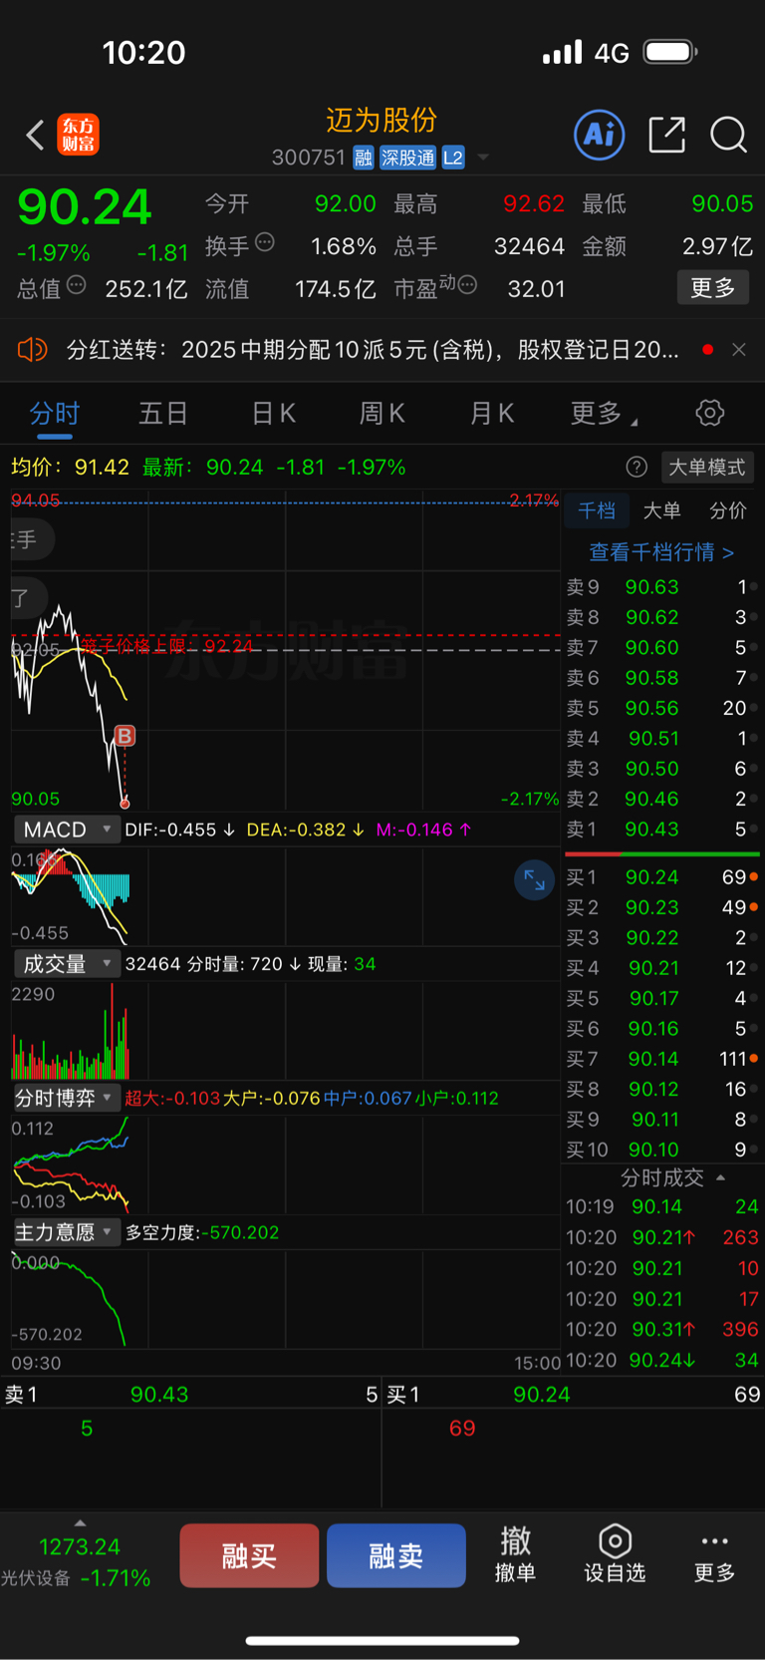Open the MACD indicator dropdown
Viewport: 765px width, 1660px height.
click(67, 830)
